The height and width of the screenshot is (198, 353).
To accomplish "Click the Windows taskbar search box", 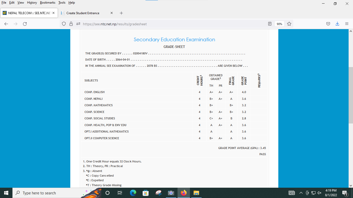I will pyautogui.click(x=47, y=193).
